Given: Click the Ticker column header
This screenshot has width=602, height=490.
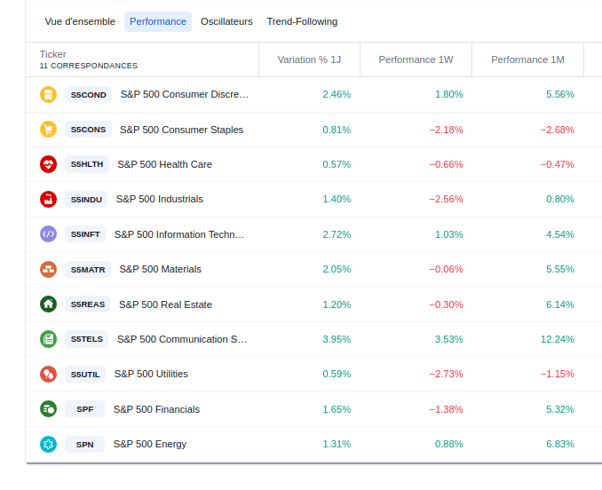Looking at the screenshot, I should (53, 54).
